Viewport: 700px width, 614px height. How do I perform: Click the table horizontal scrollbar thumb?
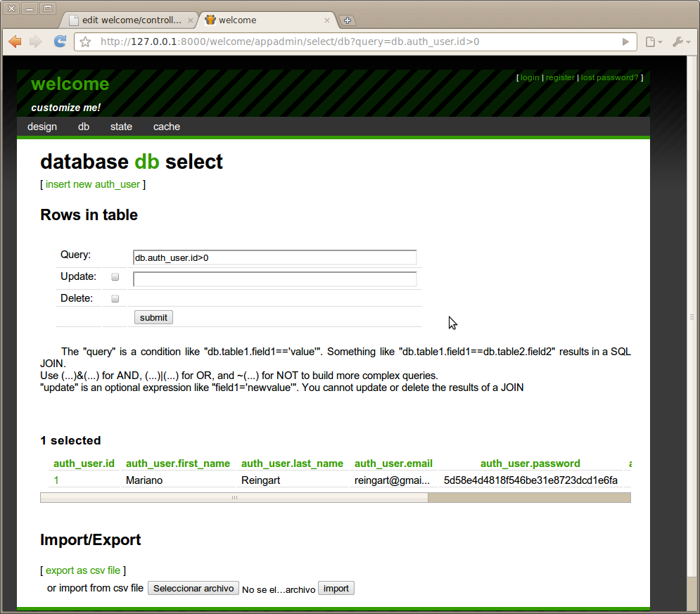coord(234,497)
